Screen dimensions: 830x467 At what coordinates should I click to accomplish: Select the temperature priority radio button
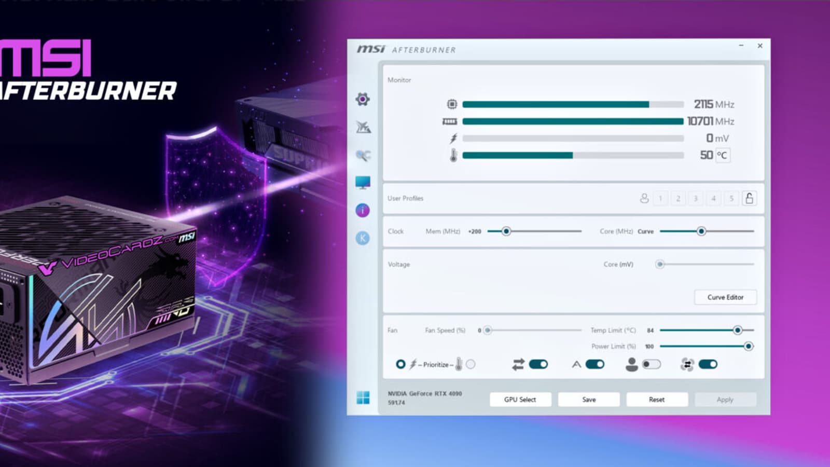pyautogui.click(x=471, y=364)
